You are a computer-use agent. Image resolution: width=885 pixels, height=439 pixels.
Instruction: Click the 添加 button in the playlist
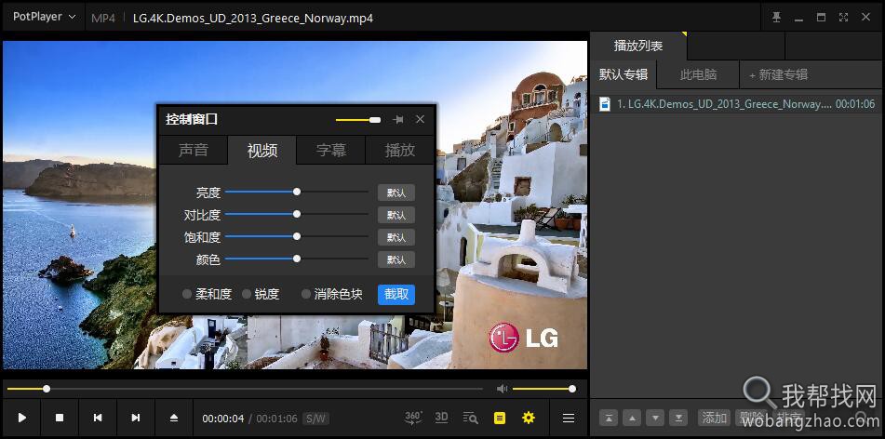tap(714, 419)
